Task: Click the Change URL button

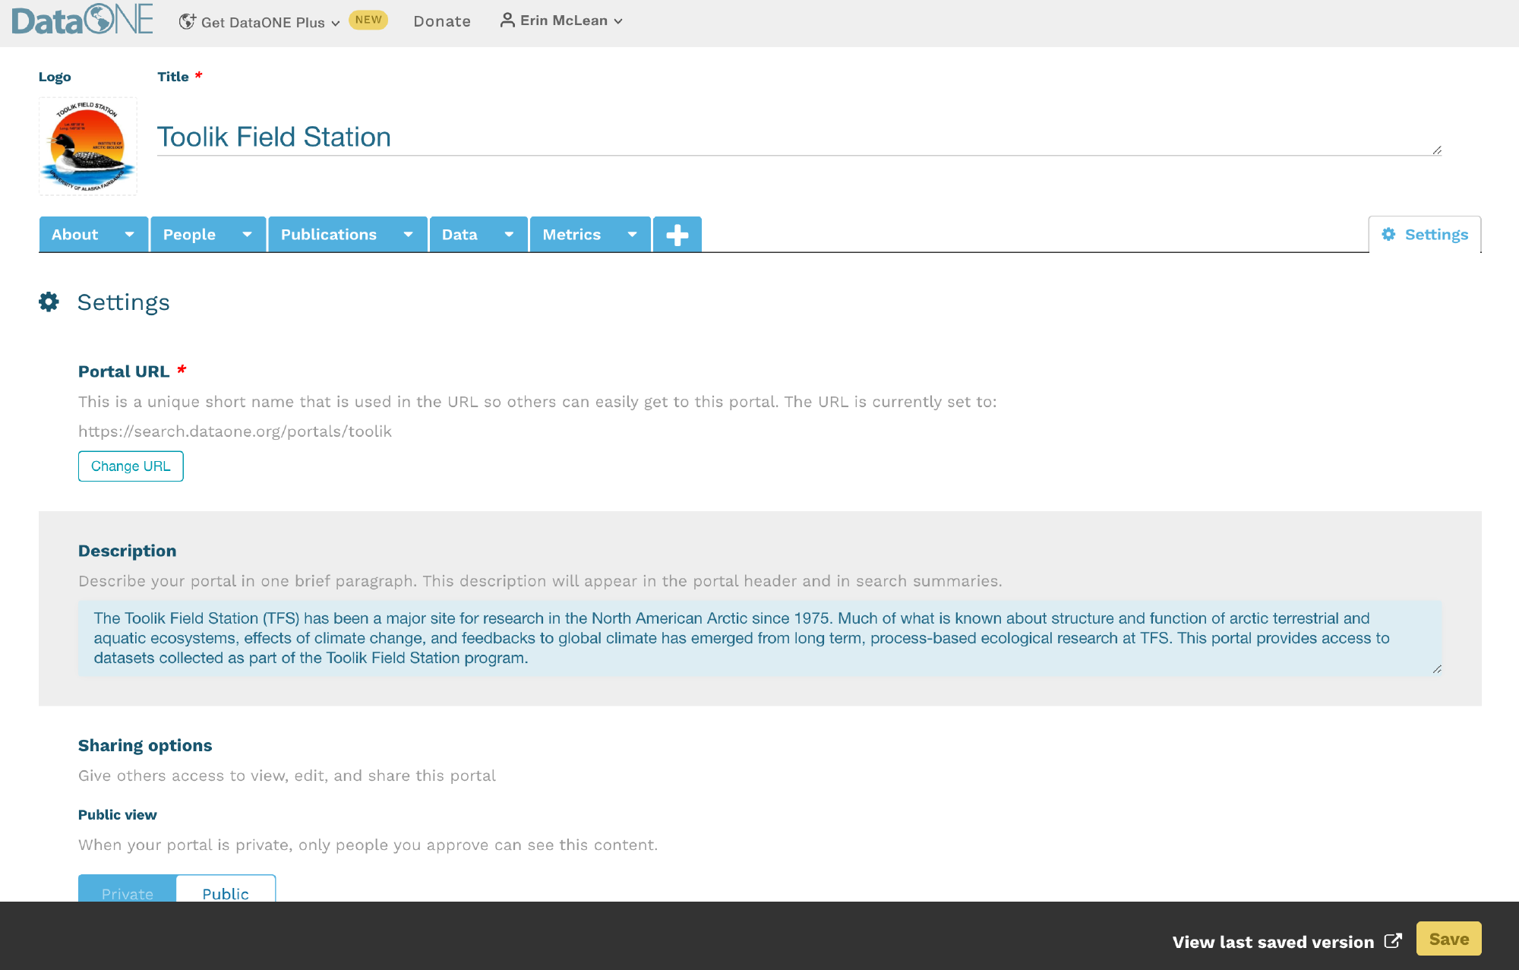Action: coord(131,466)
